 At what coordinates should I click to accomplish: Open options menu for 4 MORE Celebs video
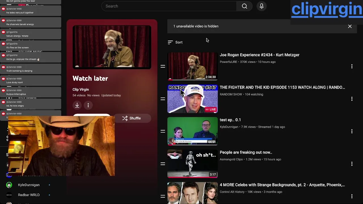352,196
